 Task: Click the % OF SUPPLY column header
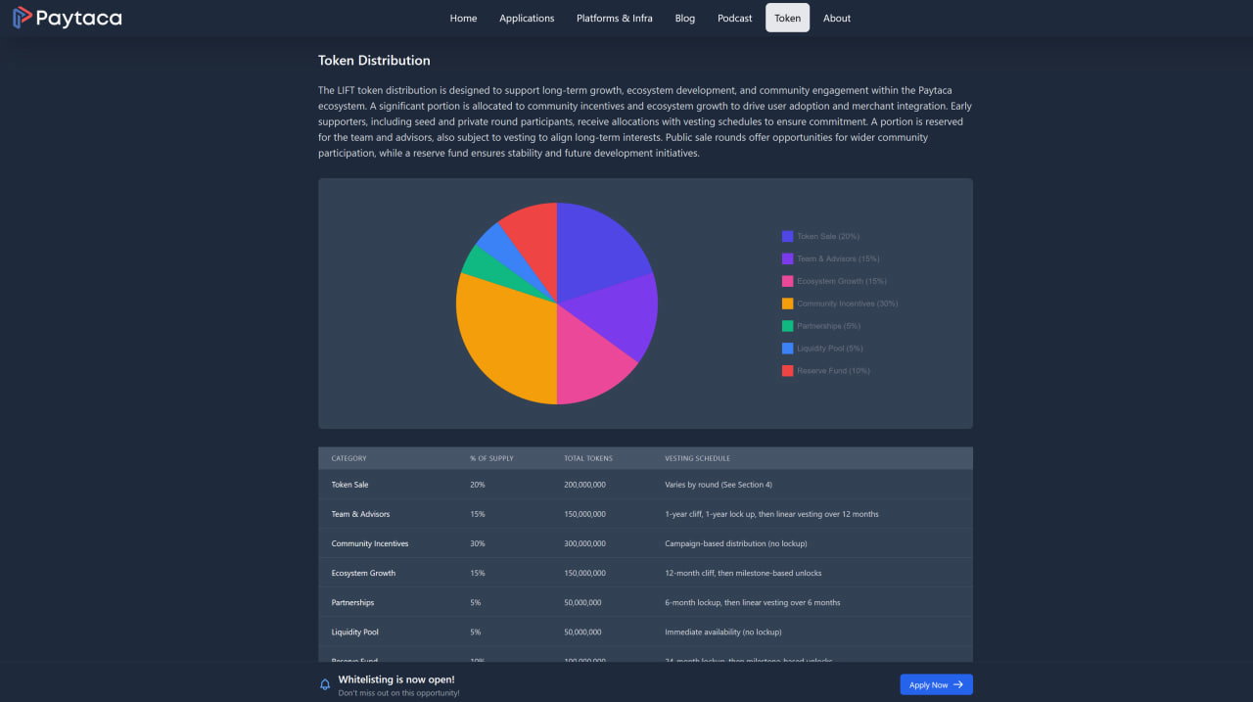(491, 458)
